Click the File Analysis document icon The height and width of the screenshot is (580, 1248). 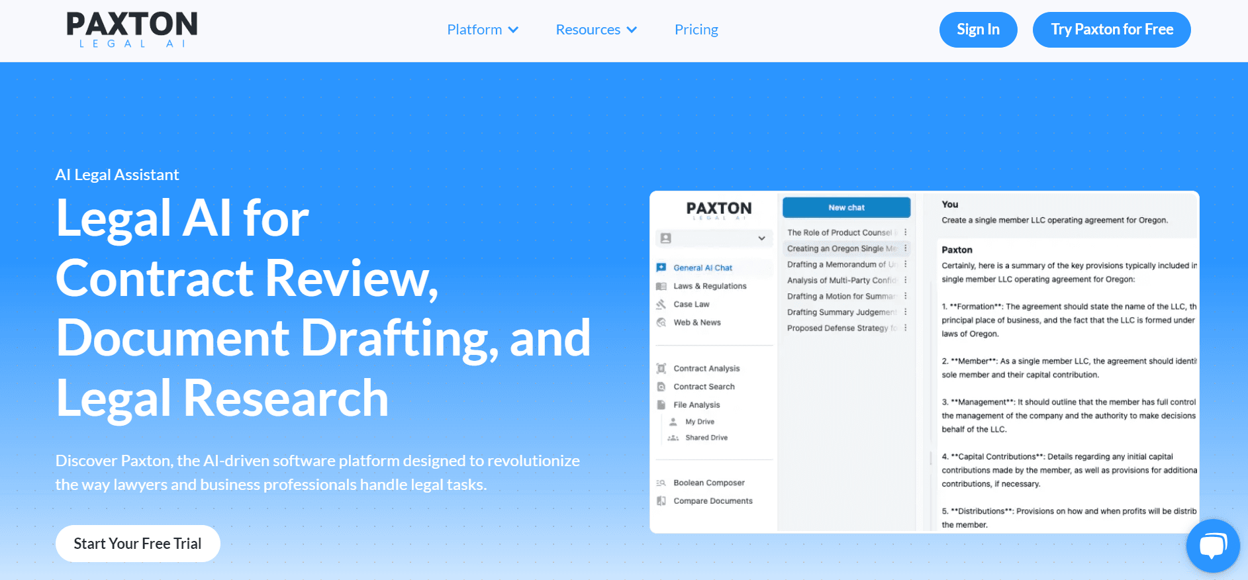(661, 405)
